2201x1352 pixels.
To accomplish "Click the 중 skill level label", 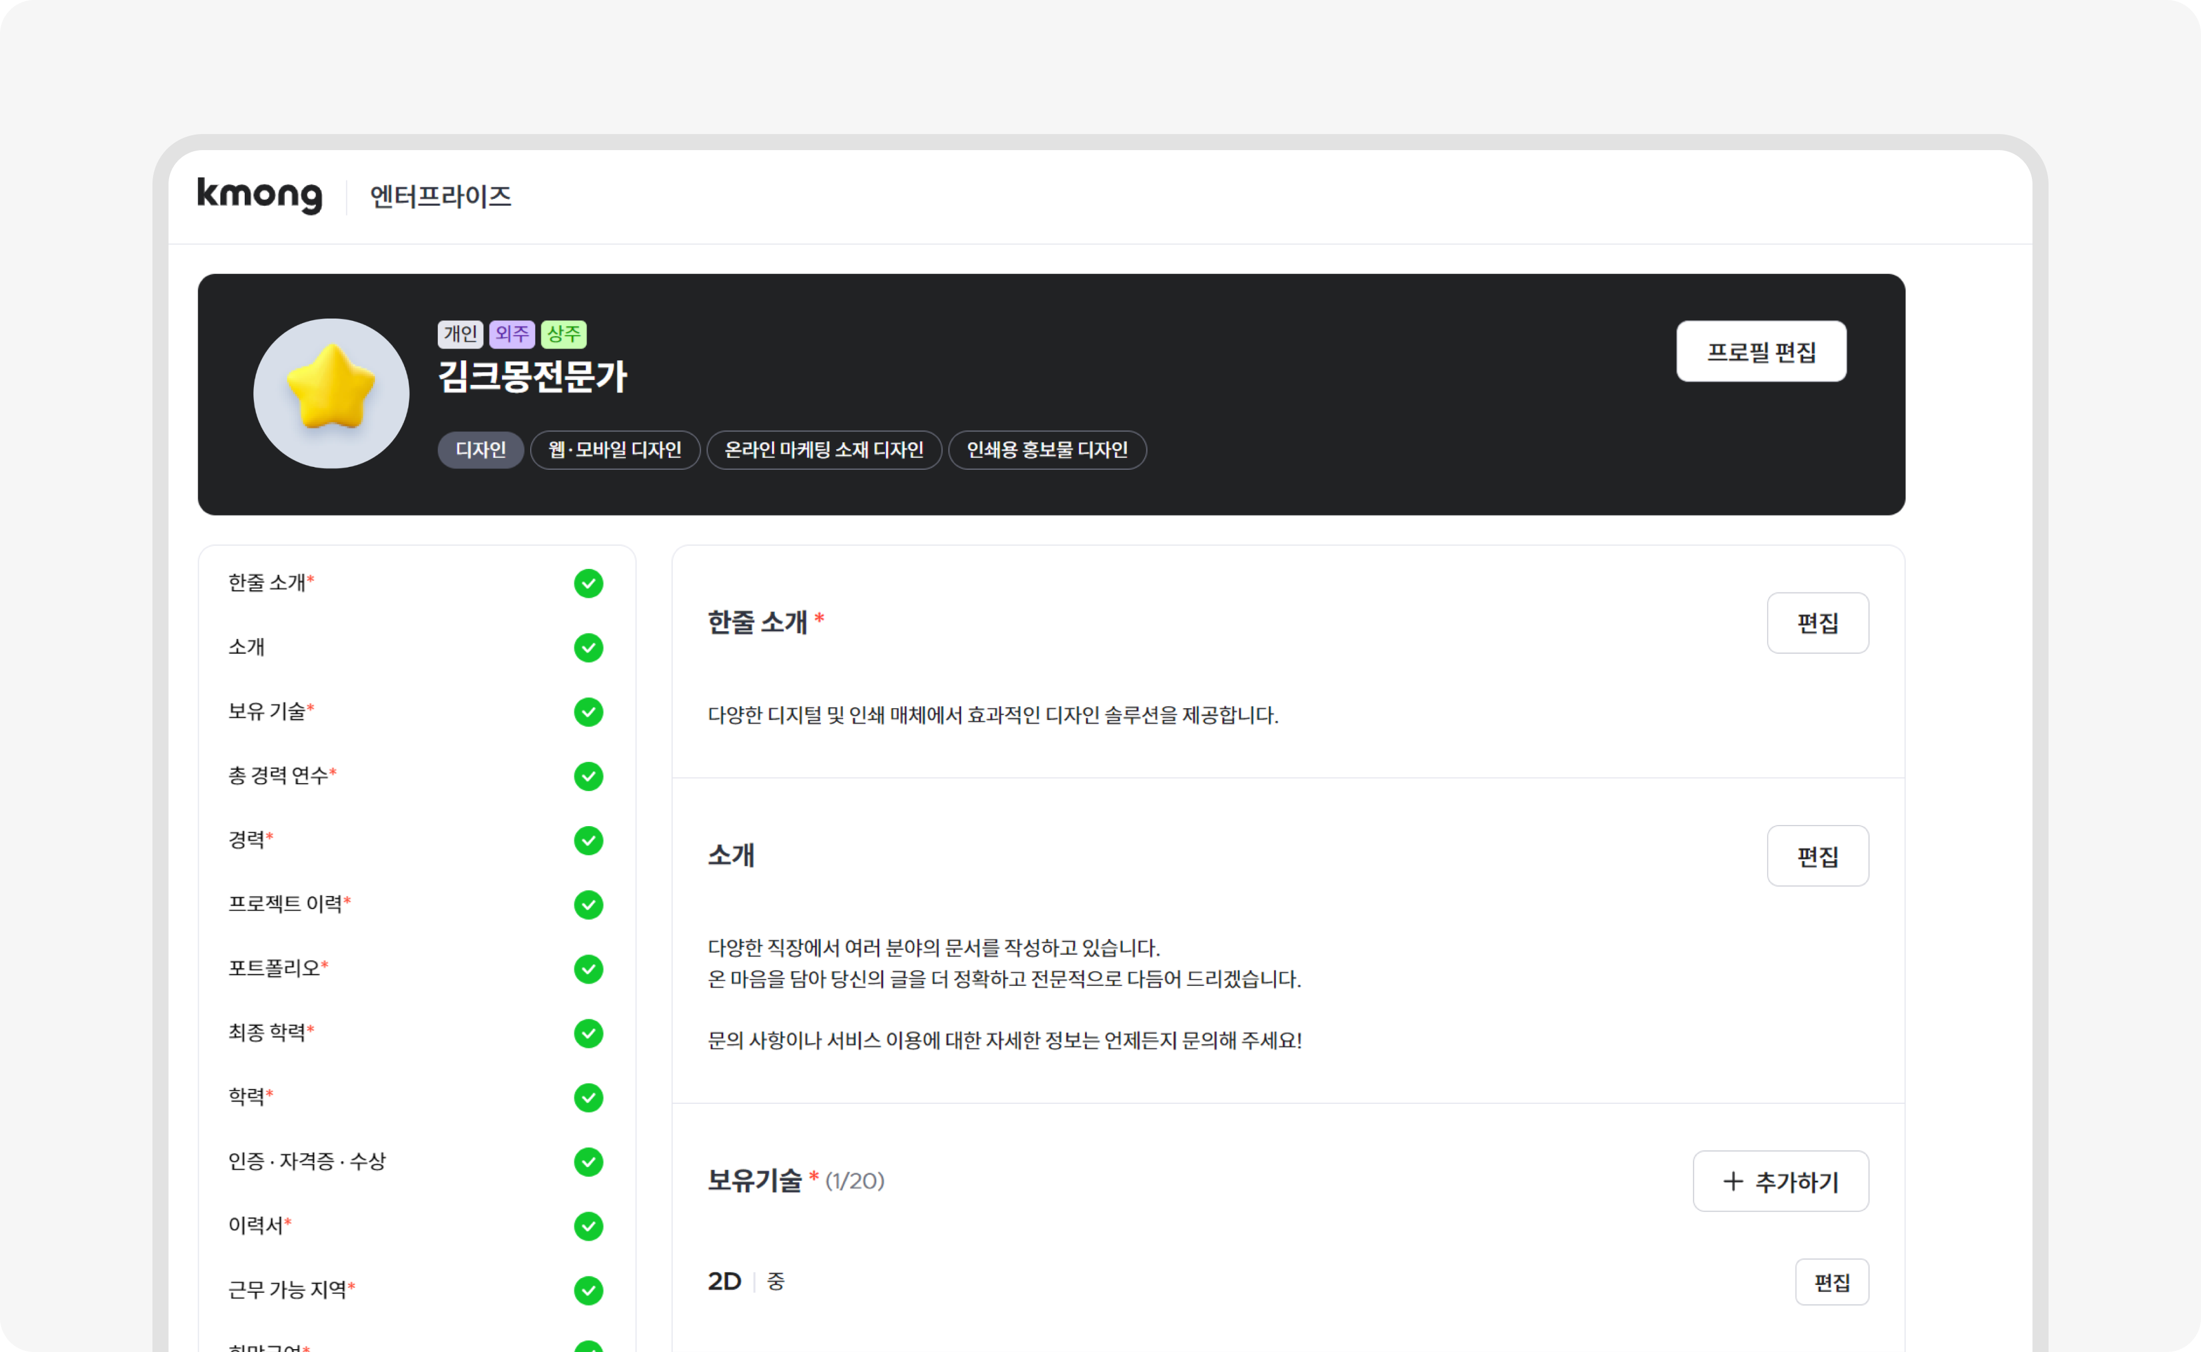I will point(776,1282).
